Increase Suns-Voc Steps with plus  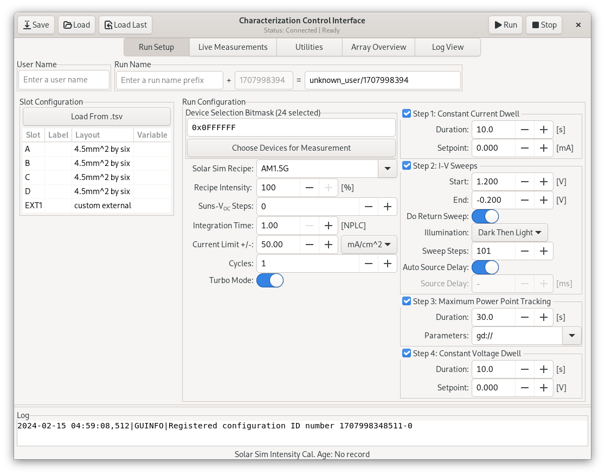388,207
